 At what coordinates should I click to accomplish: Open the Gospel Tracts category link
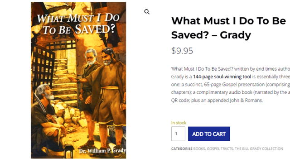220,149
